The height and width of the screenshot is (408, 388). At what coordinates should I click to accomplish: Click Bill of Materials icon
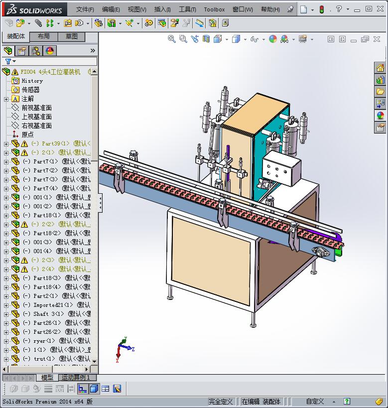(x=161, y=23)
